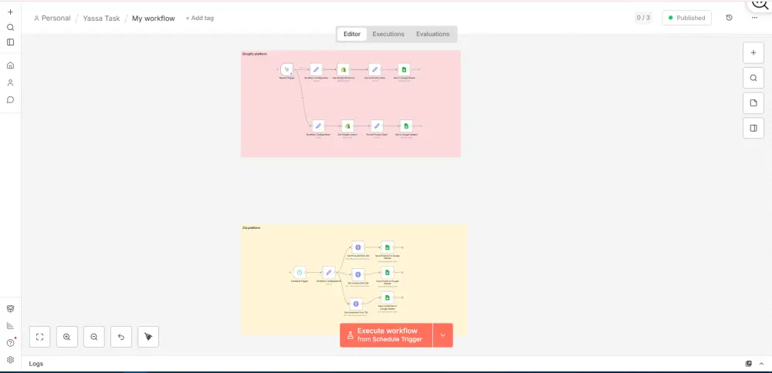Toggle the left sidebar panel icon
Screen dimensions: 772x373
tap(10, 42)
